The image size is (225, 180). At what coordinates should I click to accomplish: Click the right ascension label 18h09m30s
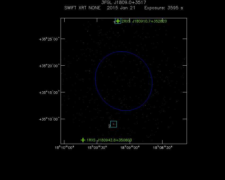tap(97, 147)
